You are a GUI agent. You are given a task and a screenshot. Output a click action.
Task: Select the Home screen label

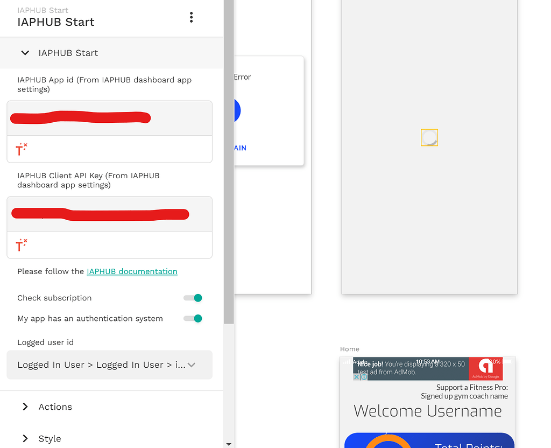pyautogui.click(x=349, y=349)
